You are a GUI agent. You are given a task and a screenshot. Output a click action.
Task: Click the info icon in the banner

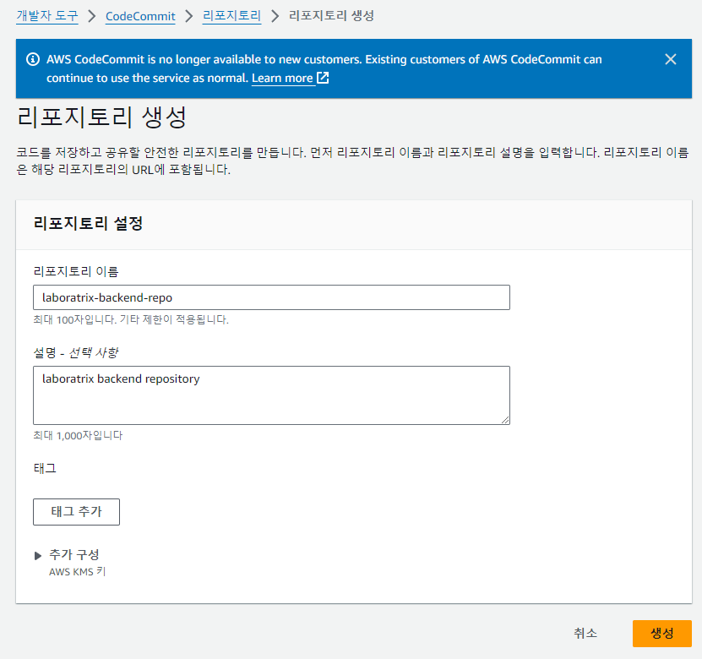coord(33,59)
